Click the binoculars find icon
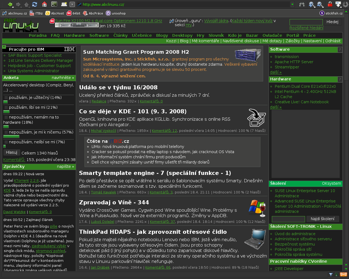The height and width of the screenshot is (279, 349). 302,4
